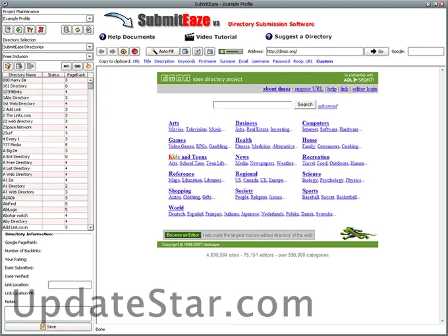Screen dimensions: 448x336
Task: Click the Suggest a Directory question icon
Action: pyautogui.click(x=269, y=36)
